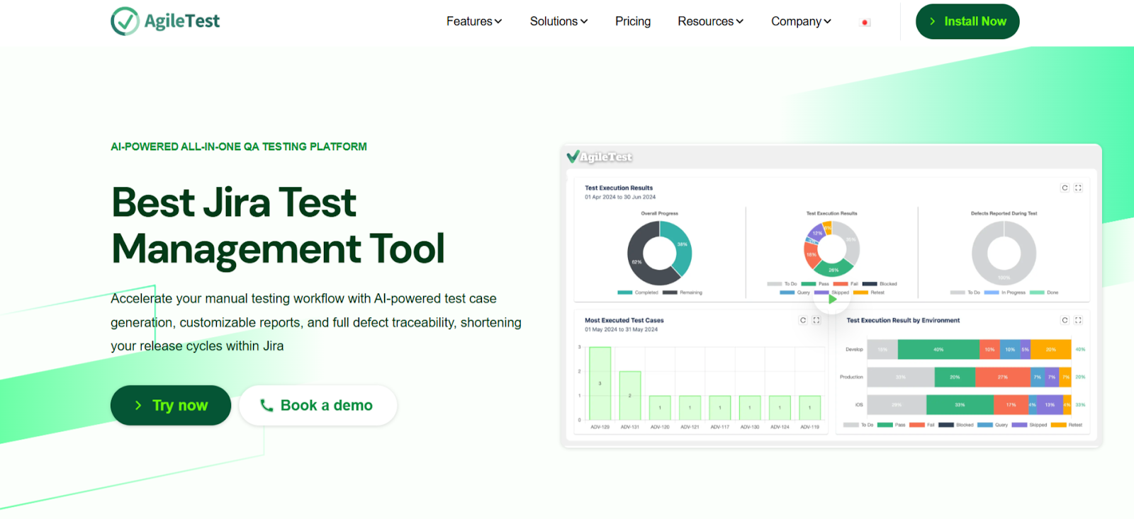Click the "Best Jira Test Management Tool" headline
Image resolution: width=1134 pixels, height=519 pixels.
(x=278, y=225)
